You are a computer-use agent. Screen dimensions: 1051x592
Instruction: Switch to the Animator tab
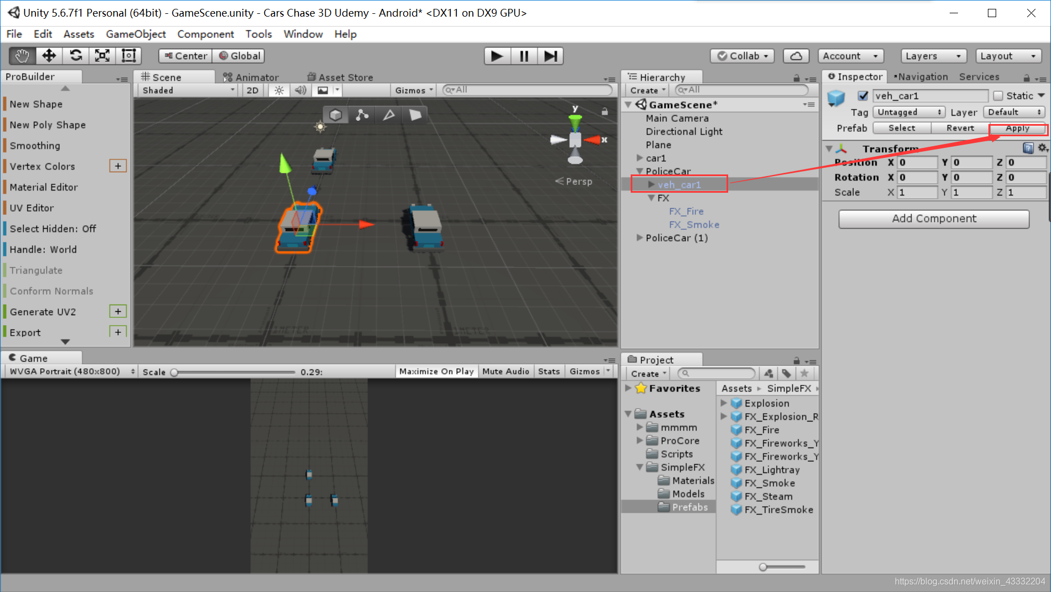[251, 78]
